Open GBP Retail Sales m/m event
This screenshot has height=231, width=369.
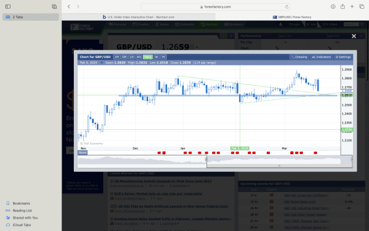[x=299, y=201]
